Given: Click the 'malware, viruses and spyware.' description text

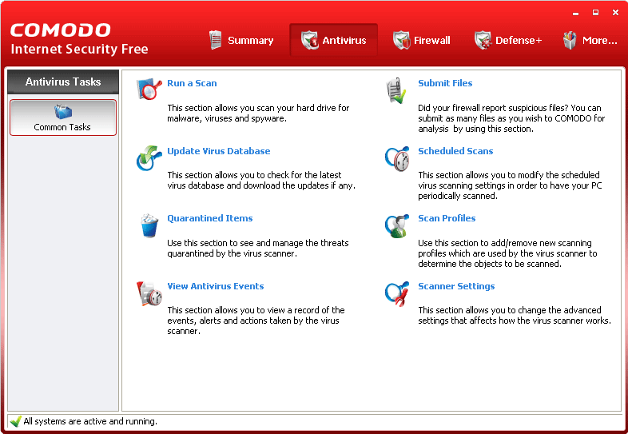Looking at the screenshot, I should (x=227, y=118).
